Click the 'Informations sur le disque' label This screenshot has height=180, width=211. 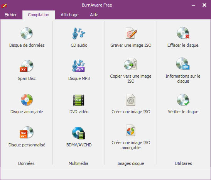point(183,79)
